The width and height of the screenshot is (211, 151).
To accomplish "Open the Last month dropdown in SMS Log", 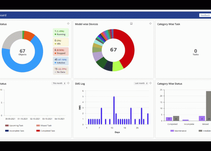I will point(141,83).
